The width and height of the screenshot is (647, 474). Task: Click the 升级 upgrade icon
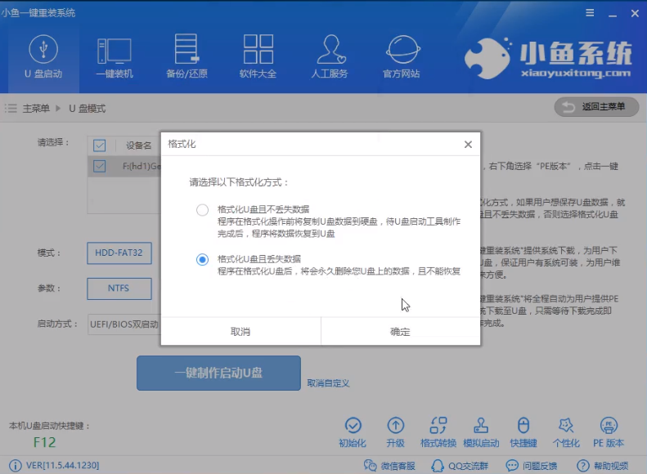(396, 432)
